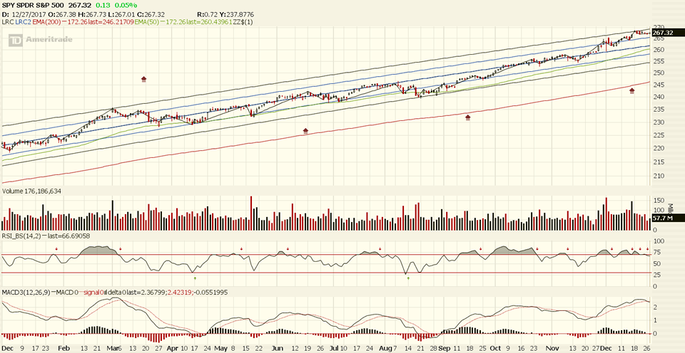Click the first red RSI arrow near February
685x353 pixels.
[x=56, y=248]
